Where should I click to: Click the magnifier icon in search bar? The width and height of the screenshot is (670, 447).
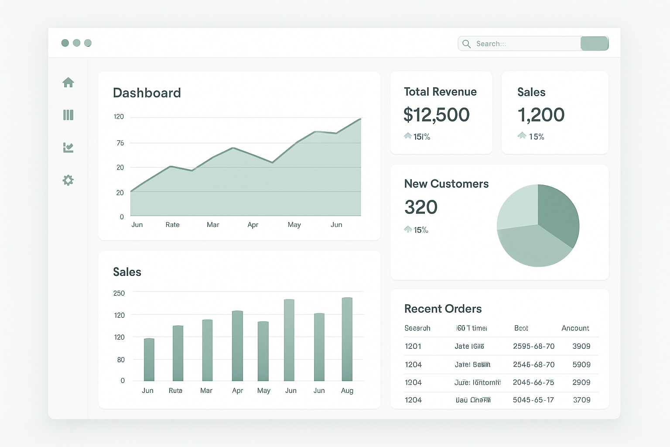(x=466, y=44)
